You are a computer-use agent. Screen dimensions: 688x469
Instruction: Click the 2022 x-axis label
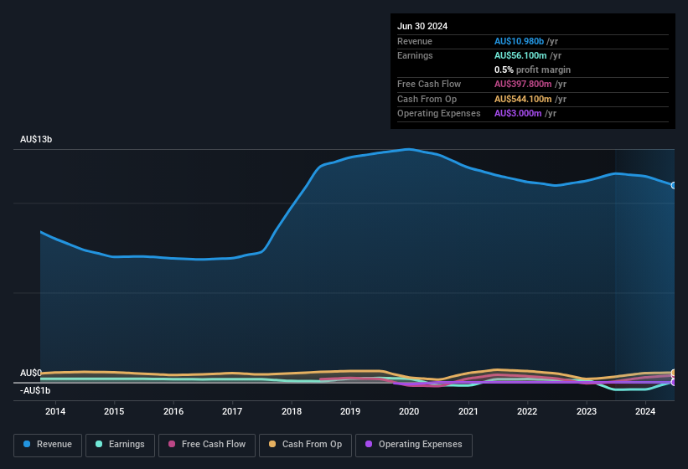click(x=527, y=411)
